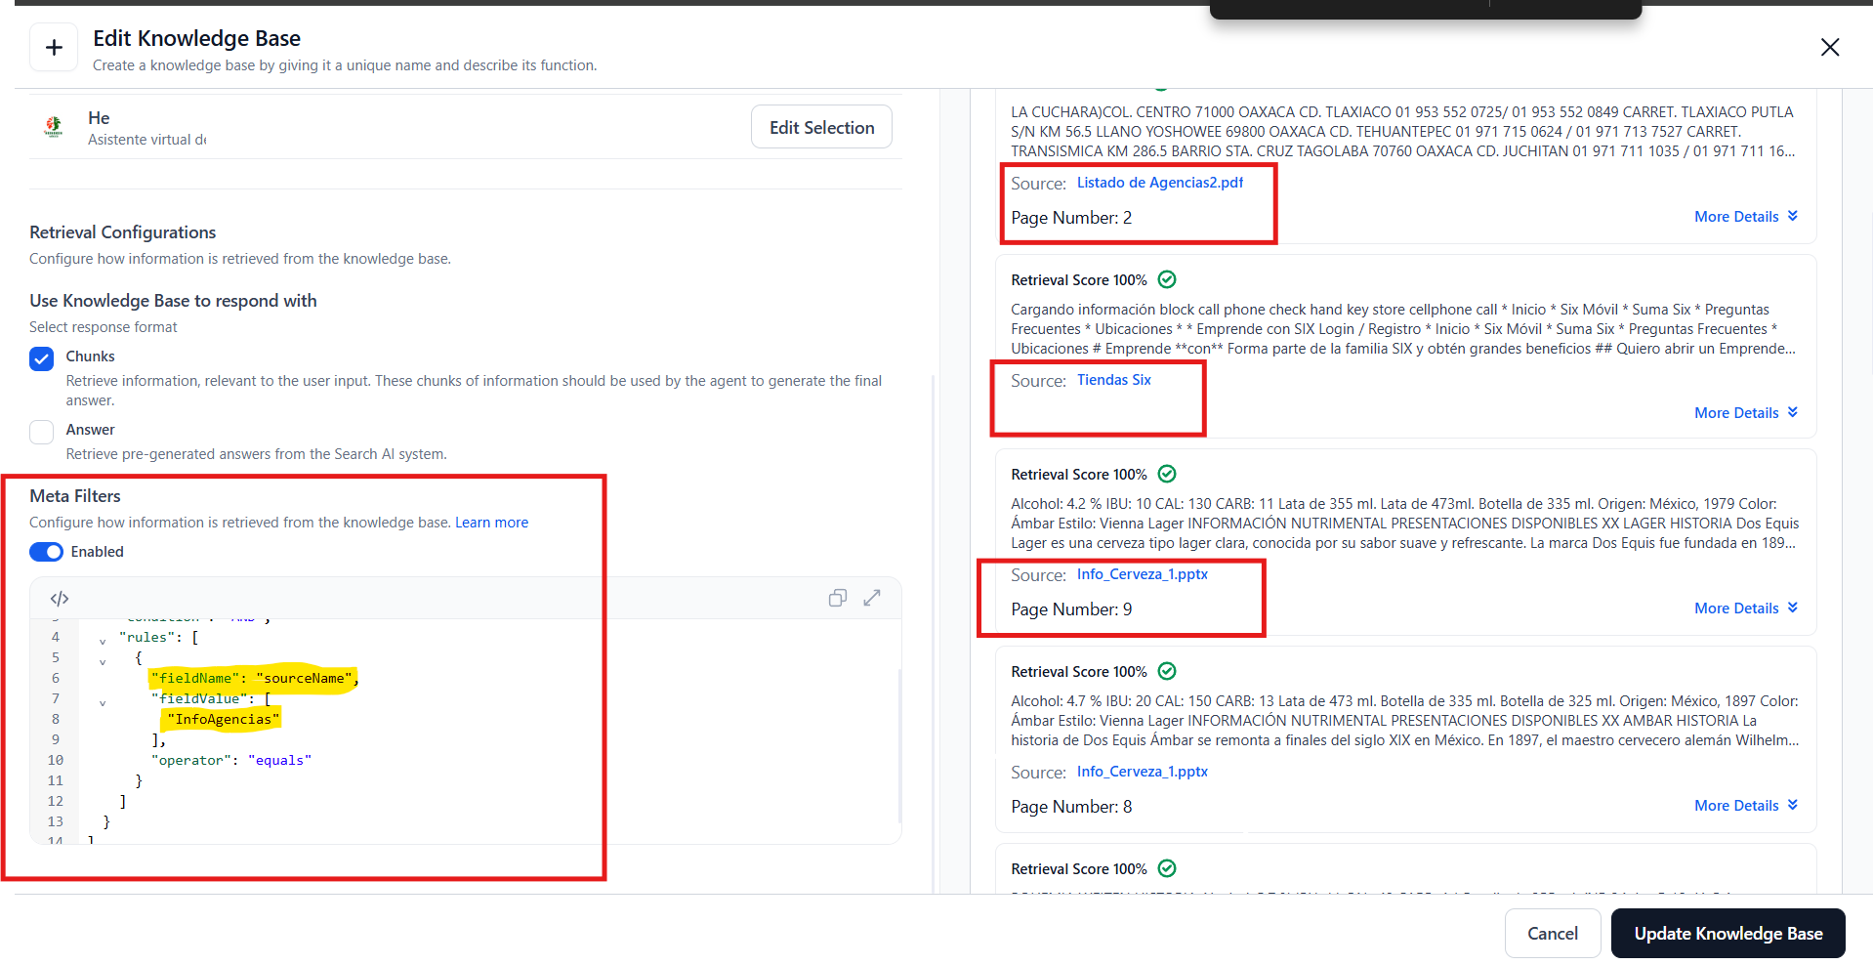Click the Edit Selection button
Image resolution: width=1873 pixels, height=965 pixels.
click(x=821, y=128)
